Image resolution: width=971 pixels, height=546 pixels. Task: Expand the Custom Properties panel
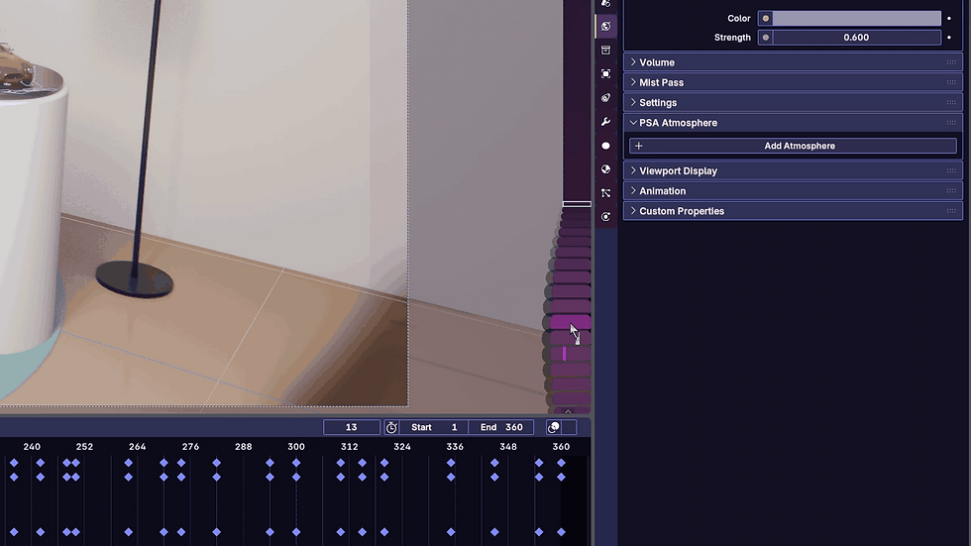[633, 210]
